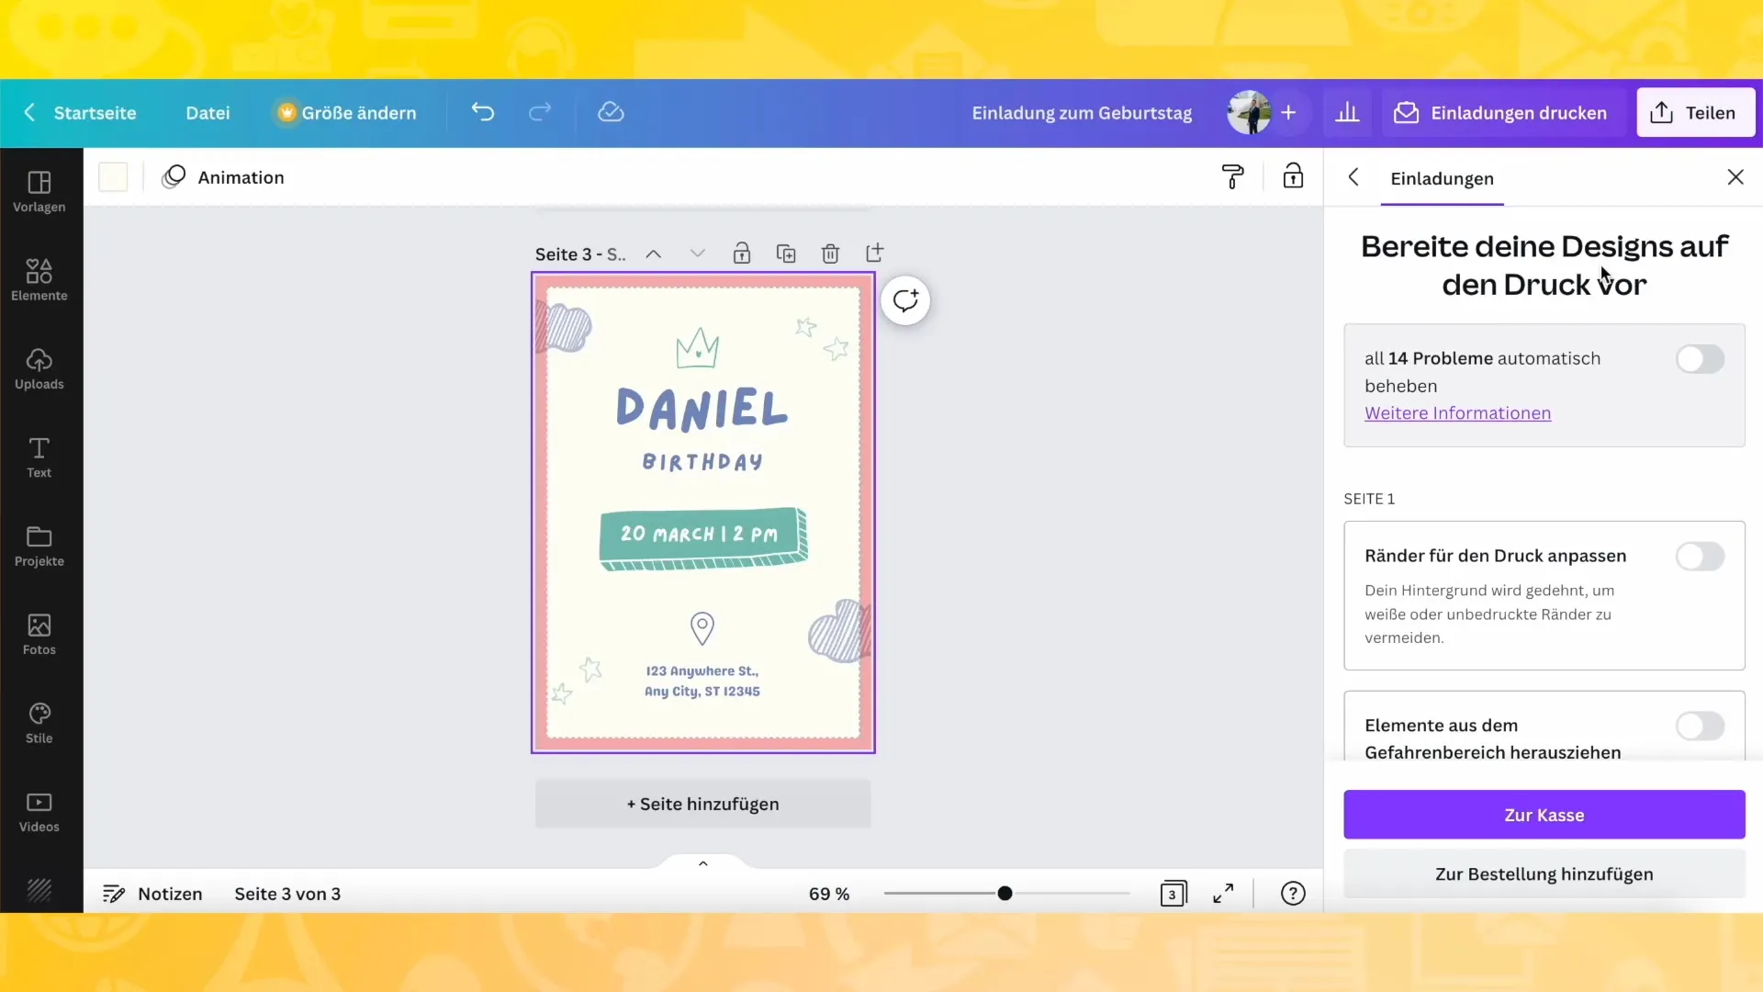The image size is (1763, 992).
Task: Go back to Startseite
Action: (x=80, y=112)
